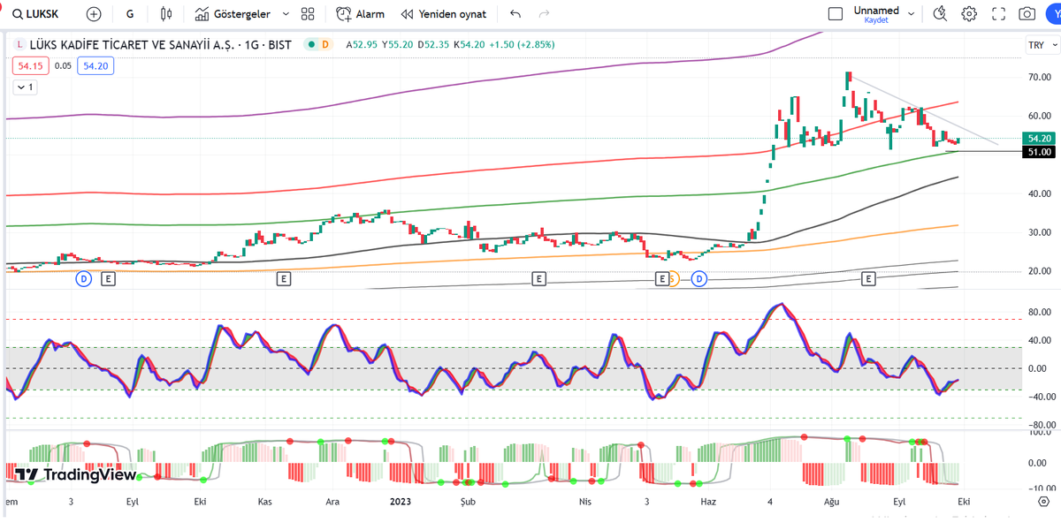Viewport: 1061px width, 530px height.
Task: Open the G interval selector
Action: pyautogui.click(x=131, y=14)
